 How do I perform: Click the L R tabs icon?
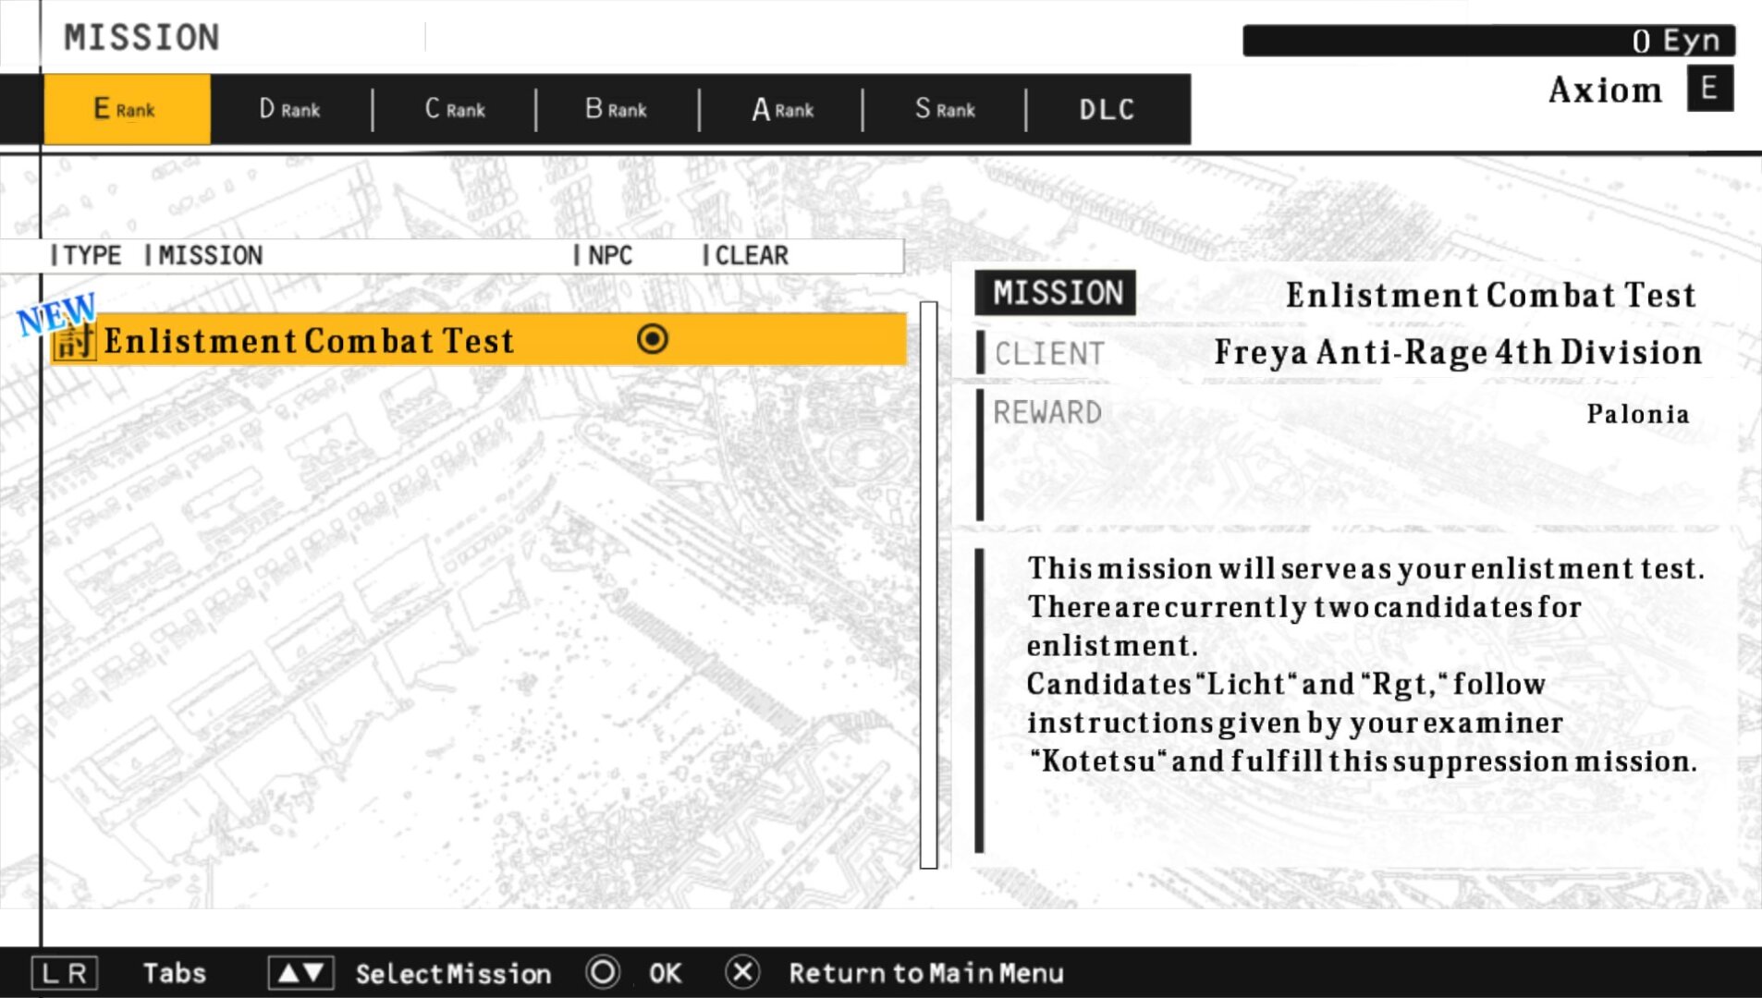(x=64, y=973)
